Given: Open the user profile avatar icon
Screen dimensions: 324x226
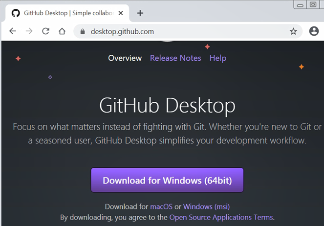Looking at the screenshot, I should 314,31.
